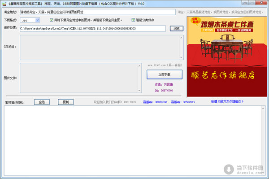
Task: Open the 客服QQ: 38502619 link
Action: pyautogui.click(x=183, y=102)
